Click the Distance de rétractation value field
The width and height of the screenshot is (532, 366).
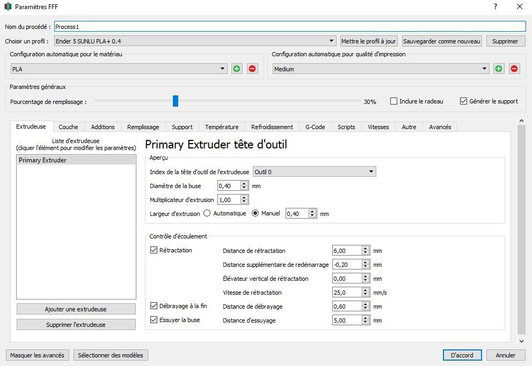[347, 251]
